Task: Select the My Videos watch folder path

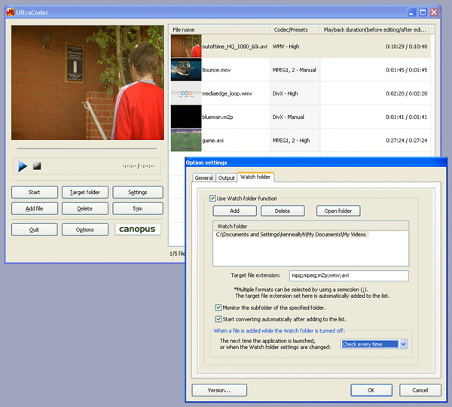Action: pos(291,235)
